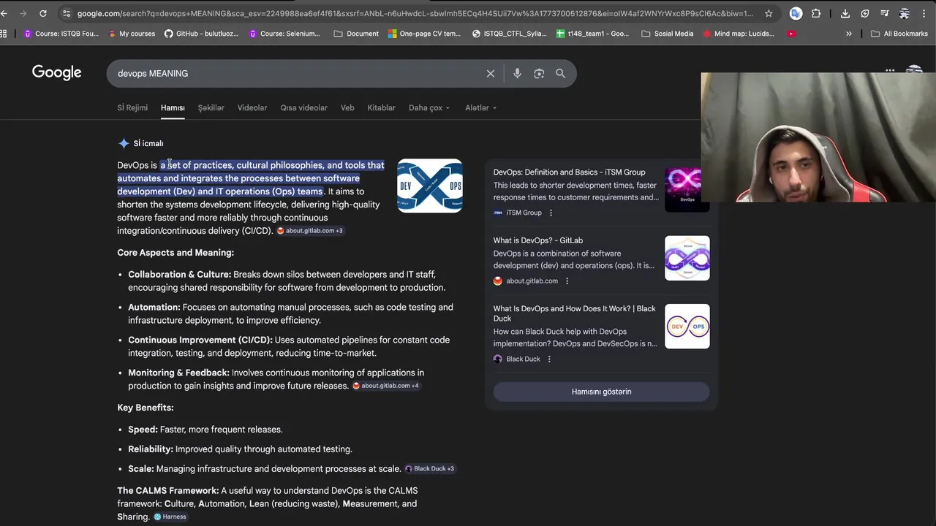This screenshot has width=936, height=526.
Task: Bookmark this page with the star icon
Action: coord(769,13)
